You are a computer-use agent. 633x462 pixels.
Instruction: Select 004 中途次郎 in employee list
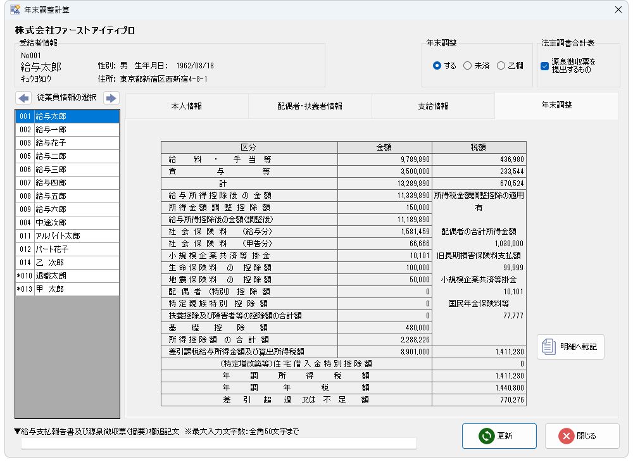pyautogui.click(x=67, y=223)
